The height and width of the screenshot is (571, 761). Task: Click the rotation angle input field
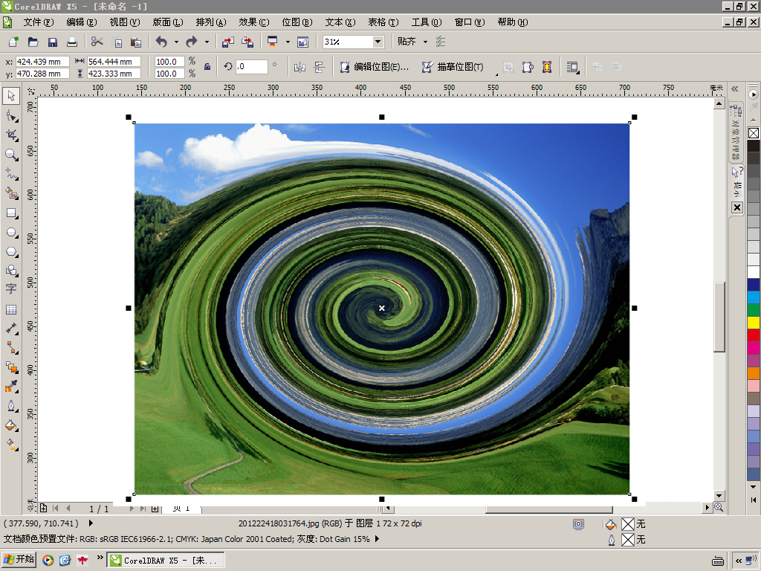[252, 66]
